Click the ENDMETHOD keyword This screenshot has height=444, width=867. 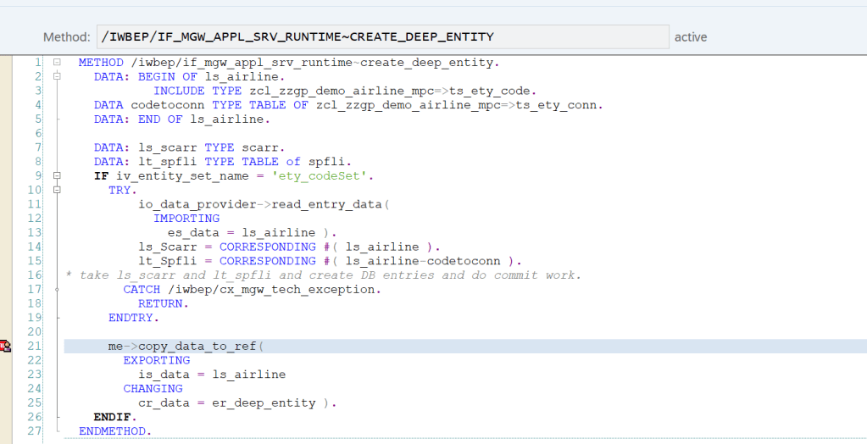click(115, 431)
